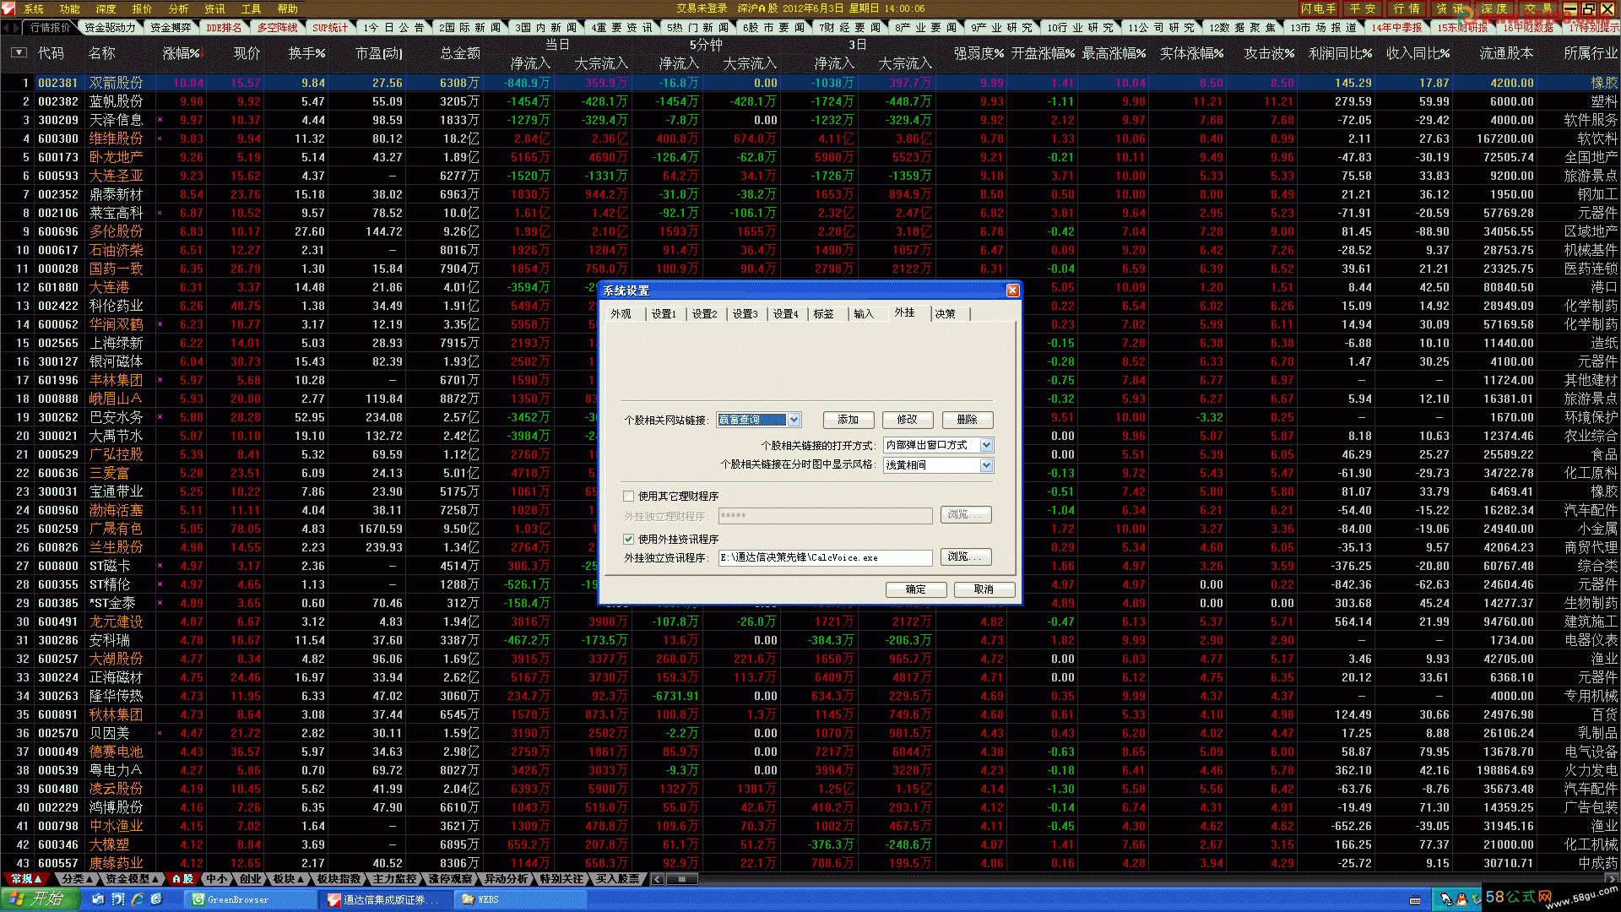The width and height of the screenshot is (1621, 912).
Task: Launch Internet Explorer from quick launch
Action: point(138,899)
